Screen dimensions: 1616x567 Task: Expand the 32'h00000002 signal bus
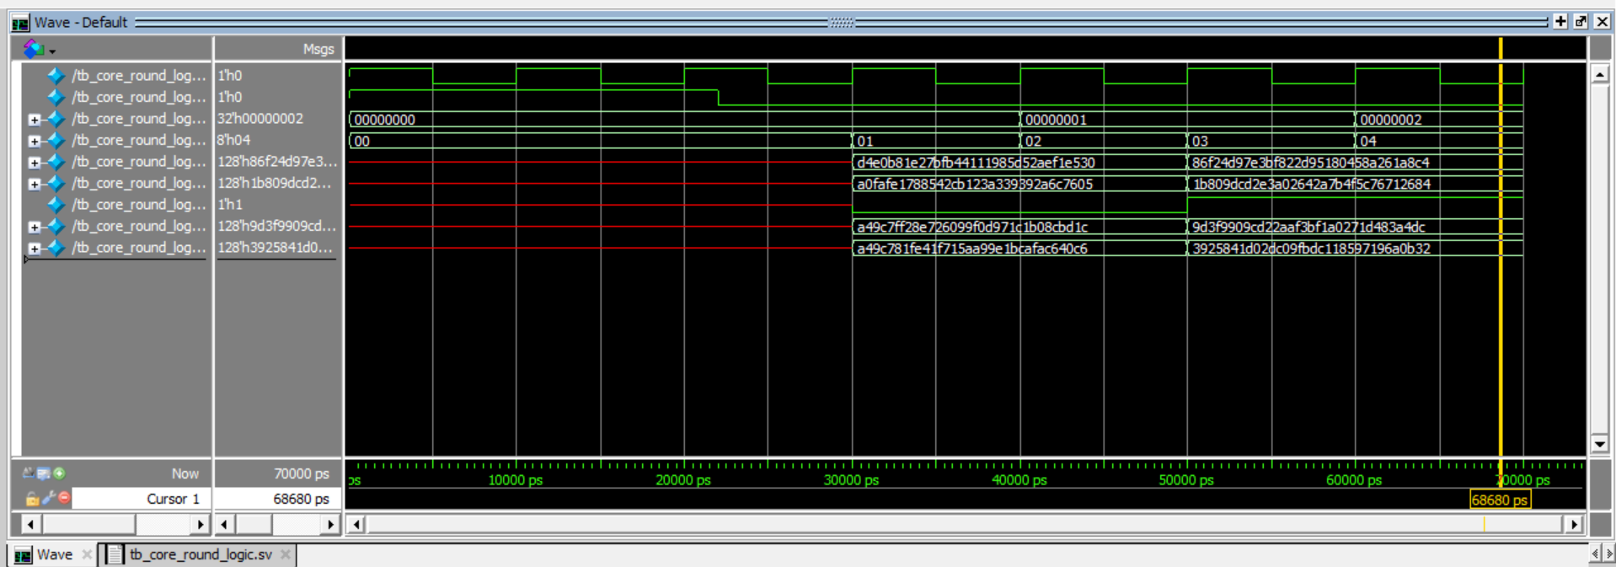click(x=34, y=120)
